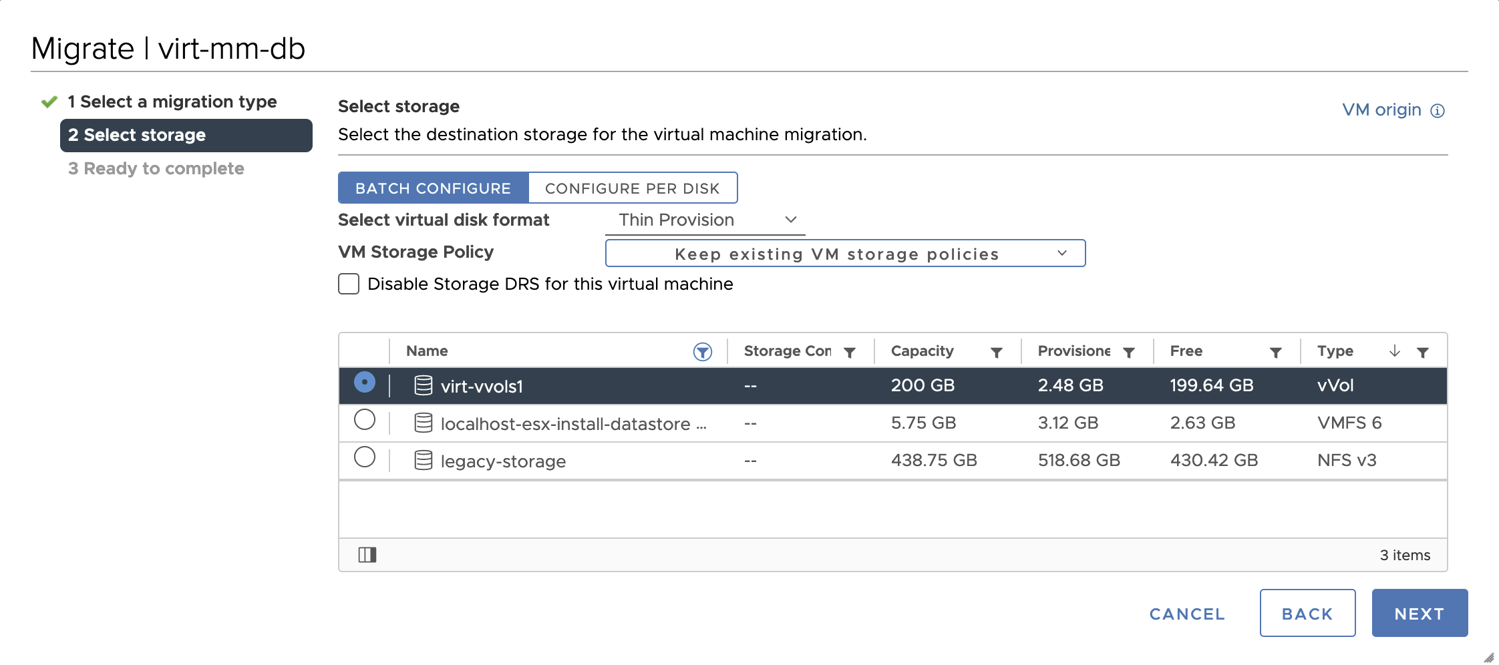This screenshot has width=1499, height=665.
Task: Open the VM Storage Policy dropdown
Action: 845,254
